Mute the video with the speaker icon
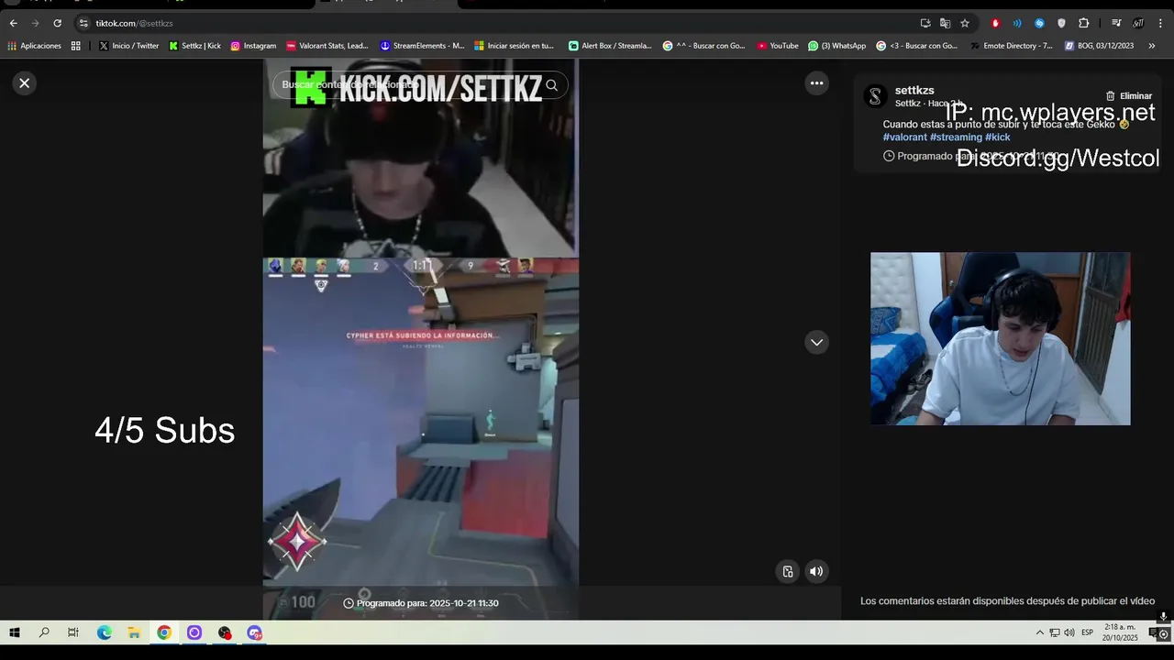This screenshot has height=660, width=1174. [x=816, y=571]
